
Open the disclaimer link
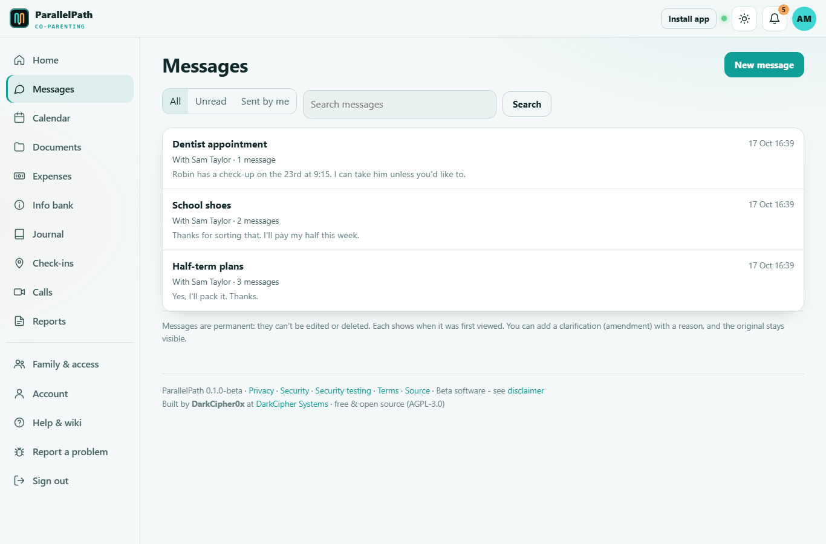525,390
